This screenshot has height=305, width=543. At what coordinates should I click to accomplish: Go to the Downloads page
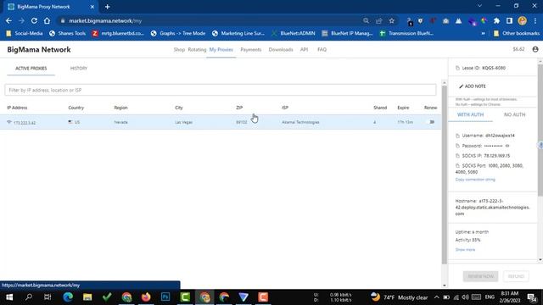pos(281,49)
